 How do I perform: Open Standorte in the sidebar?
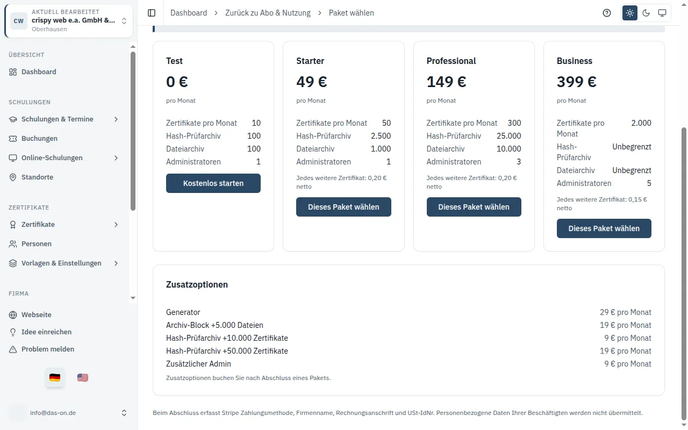coord(64,177)
